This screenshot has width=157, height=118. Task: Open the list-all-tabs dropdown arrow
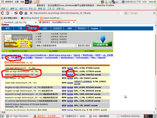coord(155,22)
